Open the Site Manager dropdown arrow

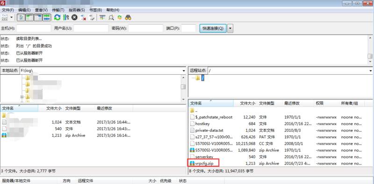[11, 17]
